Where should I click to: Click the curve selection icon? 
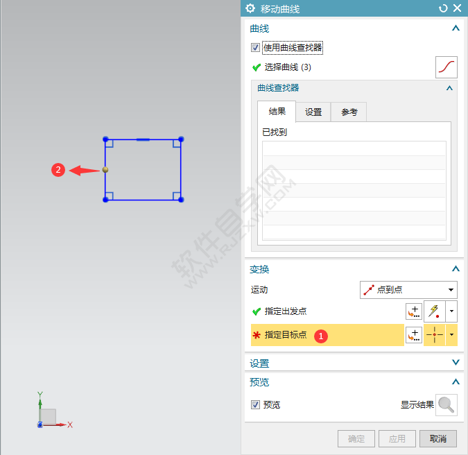447,67
